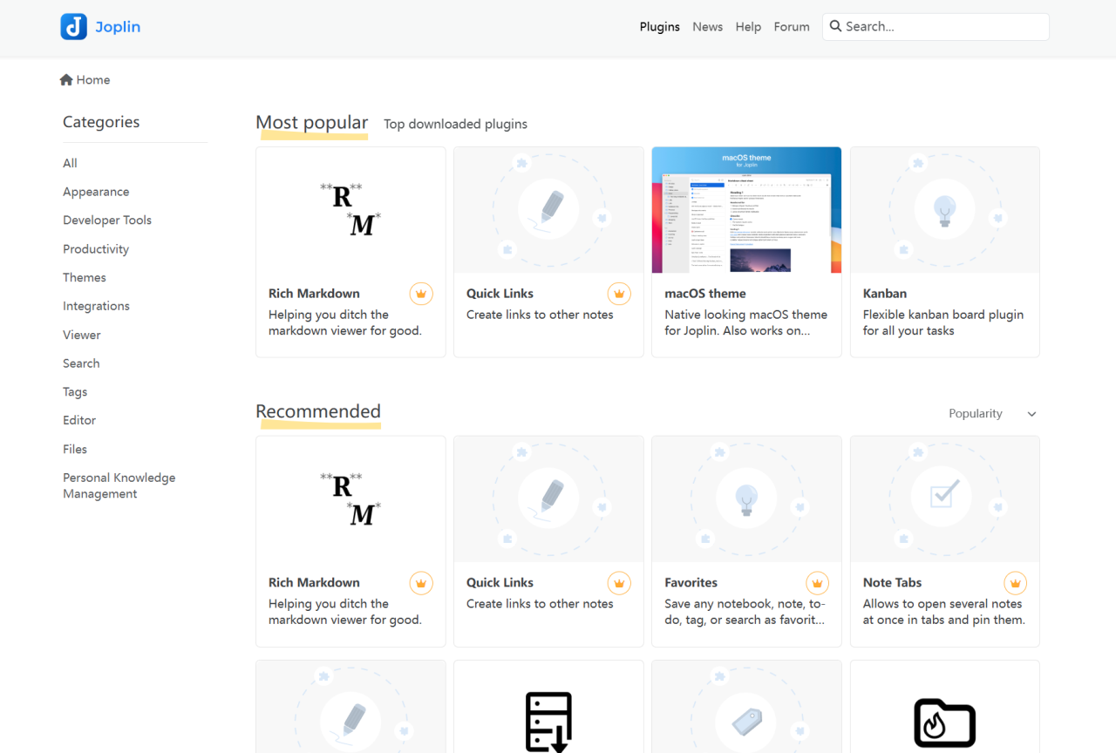Open the Help nav item
The image size is (1116, 753).
[x=748, y=27]
